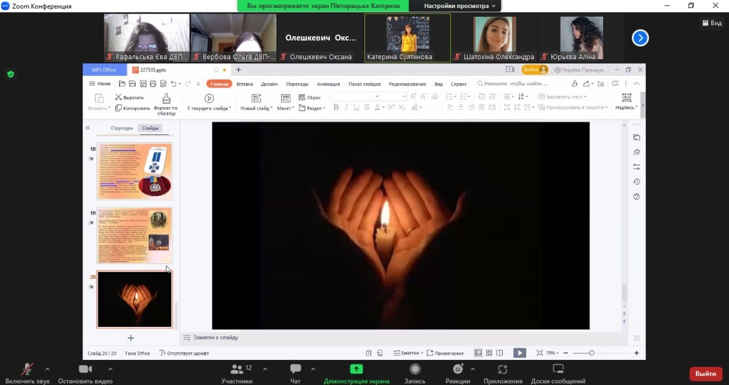Click the zoom slider in status bar
Viewport: 729px width, 385px height.
[x=592, y=353]
